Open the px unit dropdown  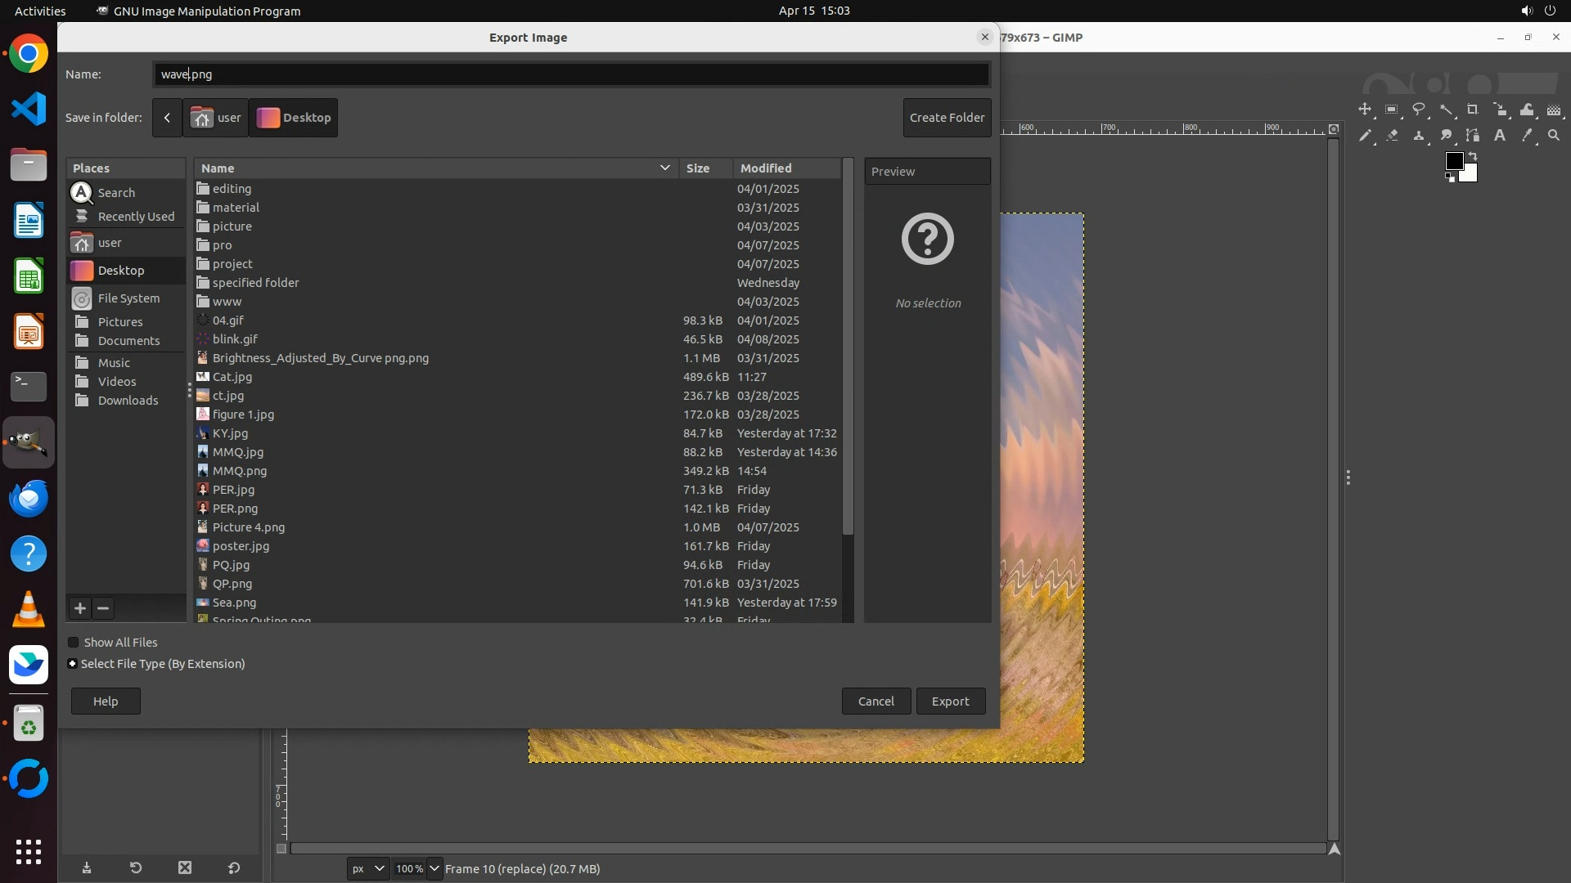click(367, 868)
